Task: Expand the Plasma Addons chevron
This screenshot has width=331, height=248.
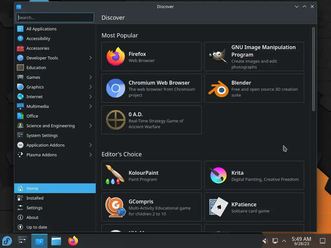Action: 91,155
